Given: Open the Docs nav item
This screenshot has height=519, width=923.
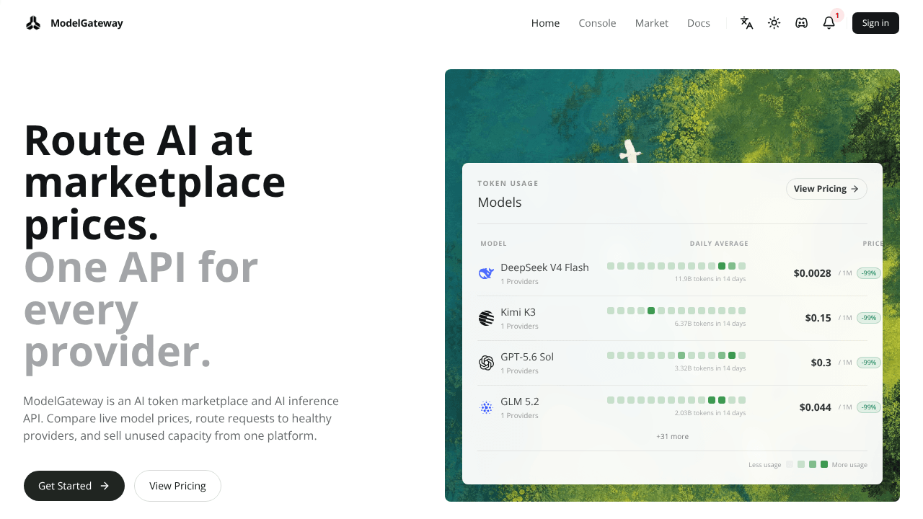Looking at the screenshot, I should tap(699, 23).
